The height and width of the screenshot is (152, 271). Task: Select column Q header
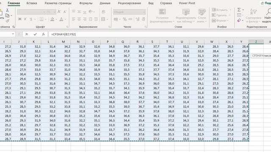[x=122, y=42]
